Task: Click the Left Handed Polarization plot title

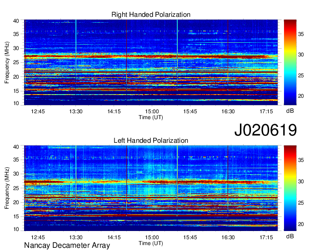Action: [151, 141]
